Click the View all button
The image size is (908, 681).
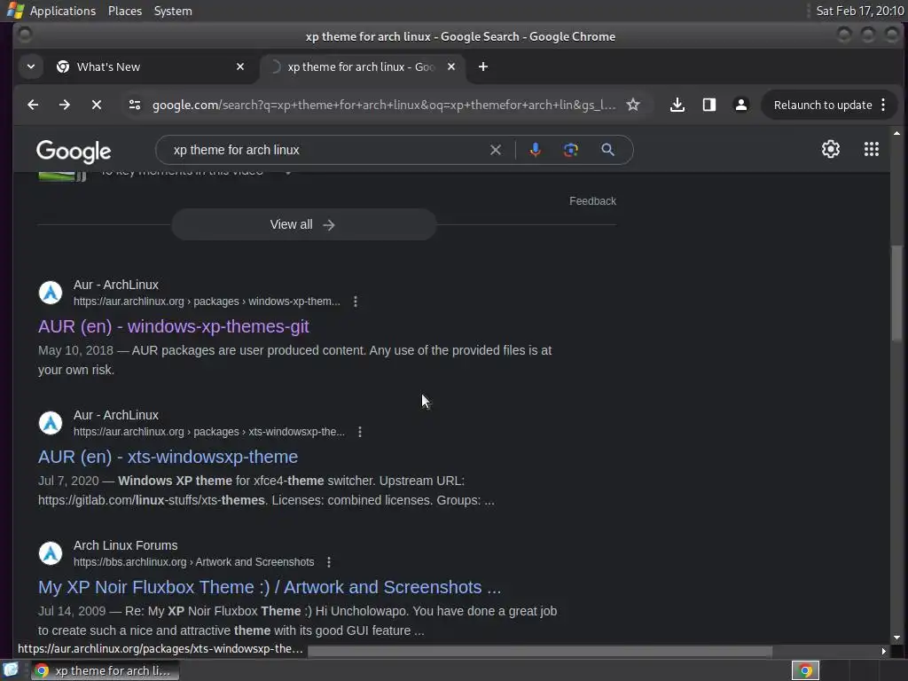[303, 224]
